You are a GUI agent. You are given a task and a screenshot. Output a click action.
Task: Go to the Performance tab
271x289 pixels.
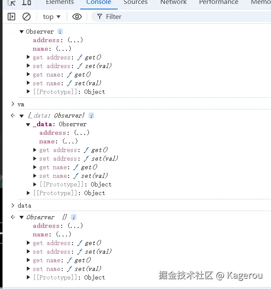(218, 2)
